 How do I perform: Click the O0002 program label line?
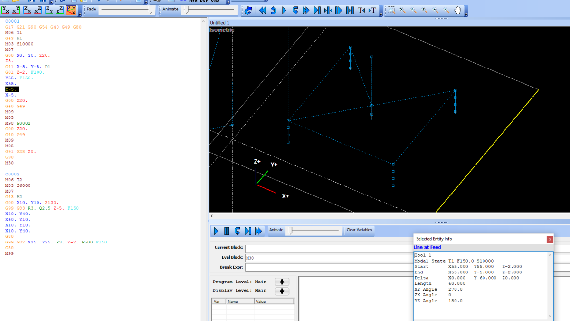point(12,174)
